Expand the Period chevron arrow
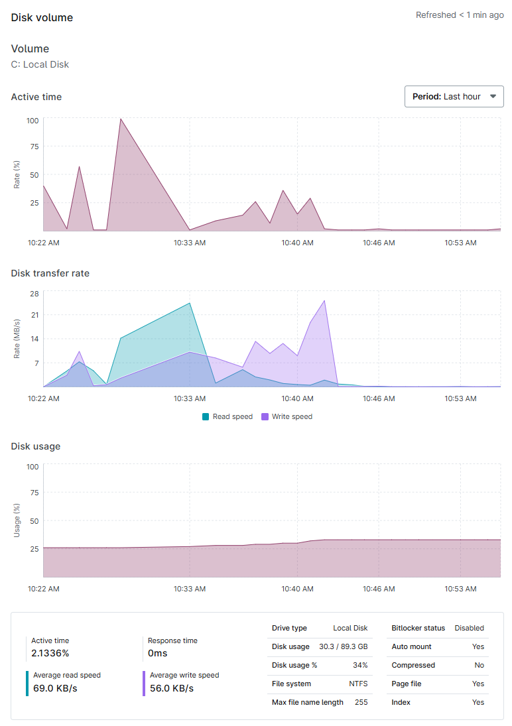Image resolution: width=512 pixels, height=726 pixels. coord(493,96)
